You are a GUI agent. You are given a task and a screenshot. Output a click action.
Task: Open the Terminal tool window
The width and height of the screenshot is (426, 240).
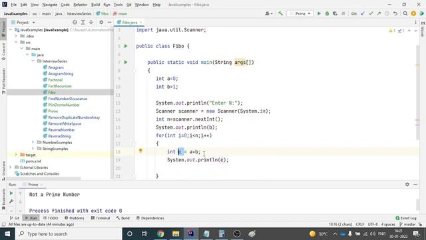(x=101, y=218)
